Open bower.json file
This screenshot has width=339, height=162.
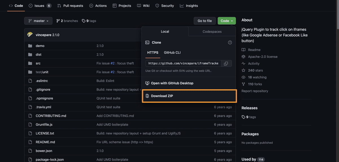coord(44,151)
